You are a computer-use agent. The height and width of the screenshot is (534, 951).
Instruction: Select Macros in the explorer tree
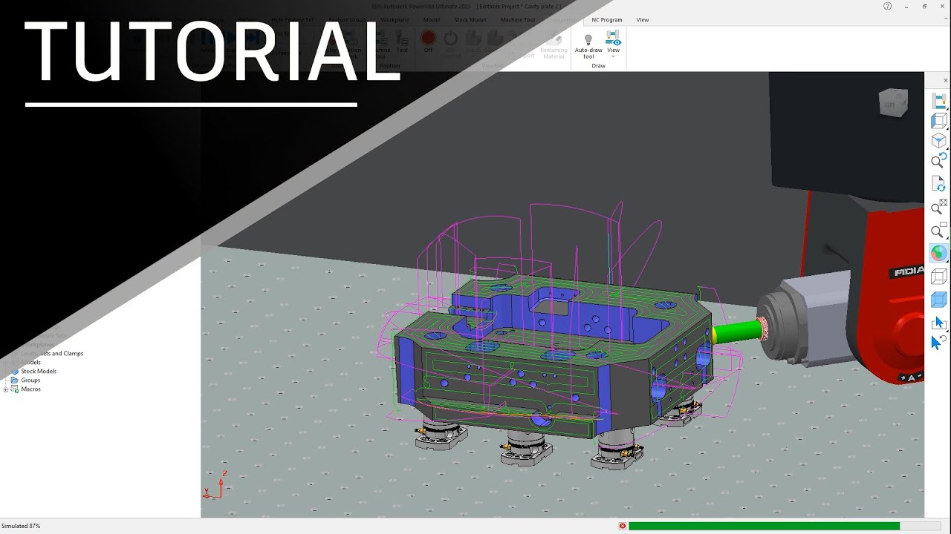pyautogui.click(x=30, y=389)
